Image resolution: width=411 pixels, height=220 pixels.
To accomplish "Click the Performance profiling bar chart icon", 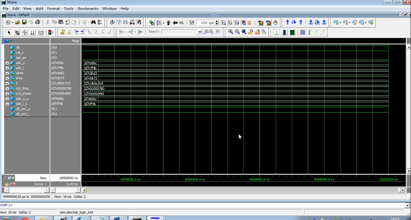I will (261, 23).
